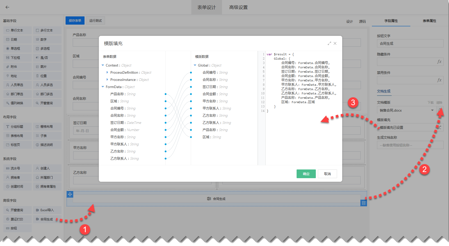Click the 按钮文字 input field

point(410,44)
